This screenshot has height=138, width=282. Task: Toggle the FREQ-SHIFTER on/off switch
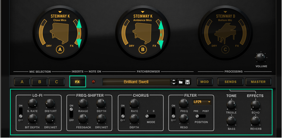(71, 113)
